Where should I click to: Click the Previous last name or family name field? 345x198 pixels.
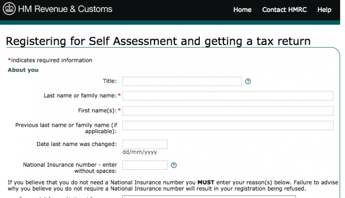228,125
